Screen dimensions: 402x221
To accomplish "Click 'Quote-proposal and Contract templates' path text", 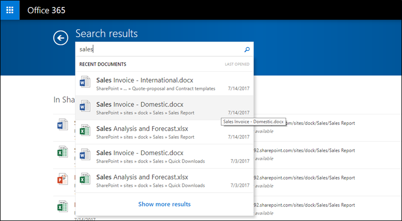I will point(173,88).
